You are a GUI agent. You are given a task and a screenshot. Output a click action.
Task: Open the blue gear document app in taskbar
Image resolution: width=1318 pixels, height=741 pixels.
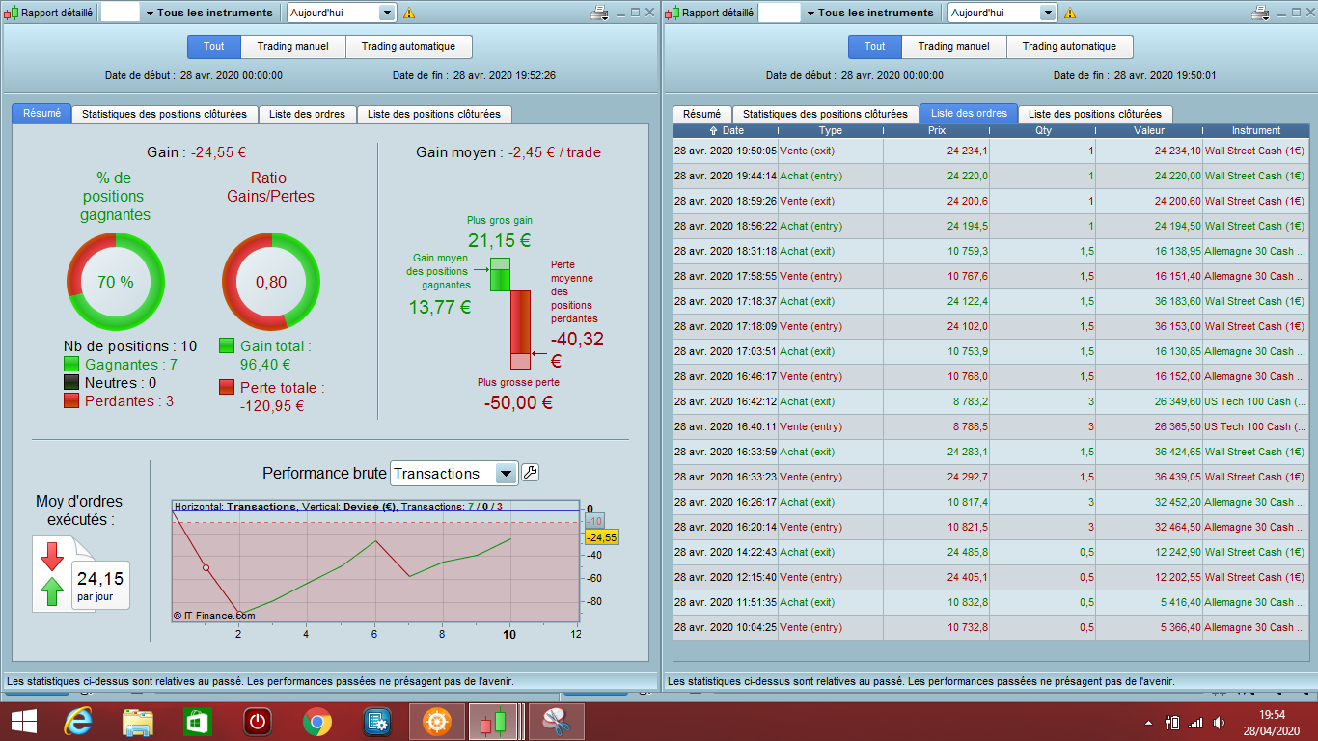(376, 722)
